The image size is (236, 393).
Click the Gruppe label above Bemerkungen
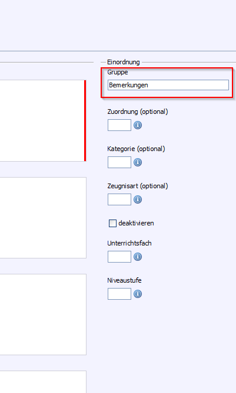click(x=118, y=72)
